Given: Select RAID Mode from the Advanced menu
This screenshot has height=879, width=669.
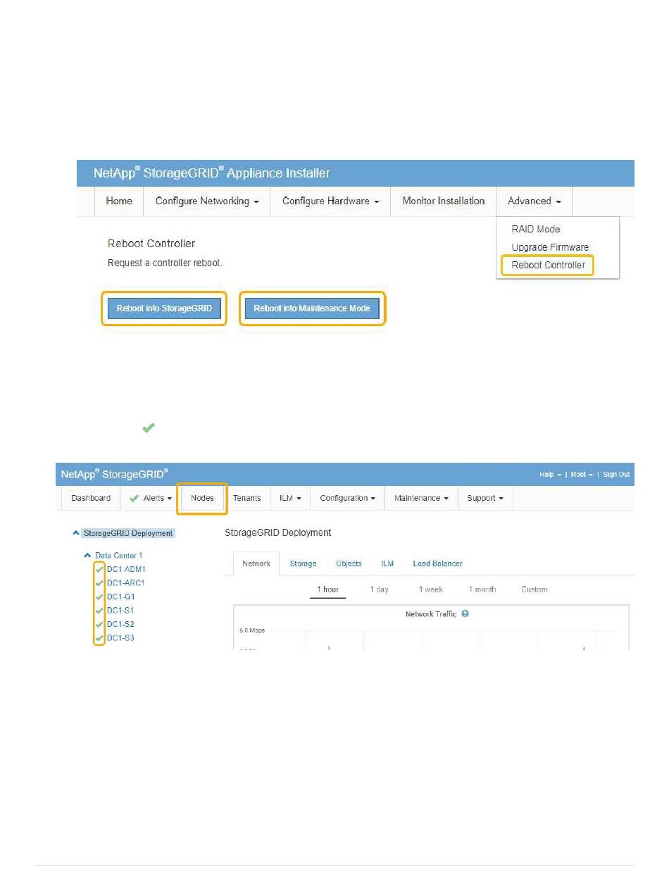Looking at the screenshot, I should coord(536,230).
